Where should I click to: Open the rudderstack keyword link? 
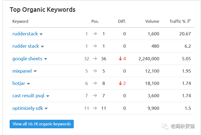pos(25,34)
